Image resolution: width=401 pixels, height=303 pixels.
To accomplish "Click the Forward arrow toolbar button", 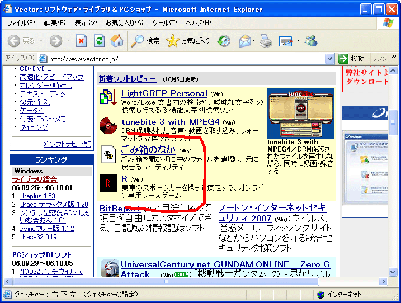I will coord(56,41).
